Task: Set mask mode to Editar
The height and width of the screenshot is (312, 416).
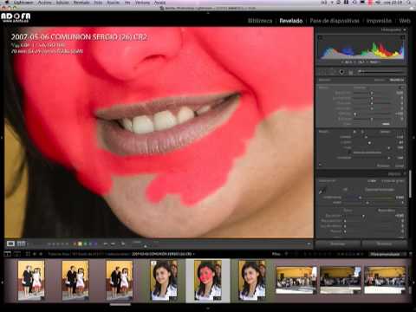Action: [x=397, y=80]
